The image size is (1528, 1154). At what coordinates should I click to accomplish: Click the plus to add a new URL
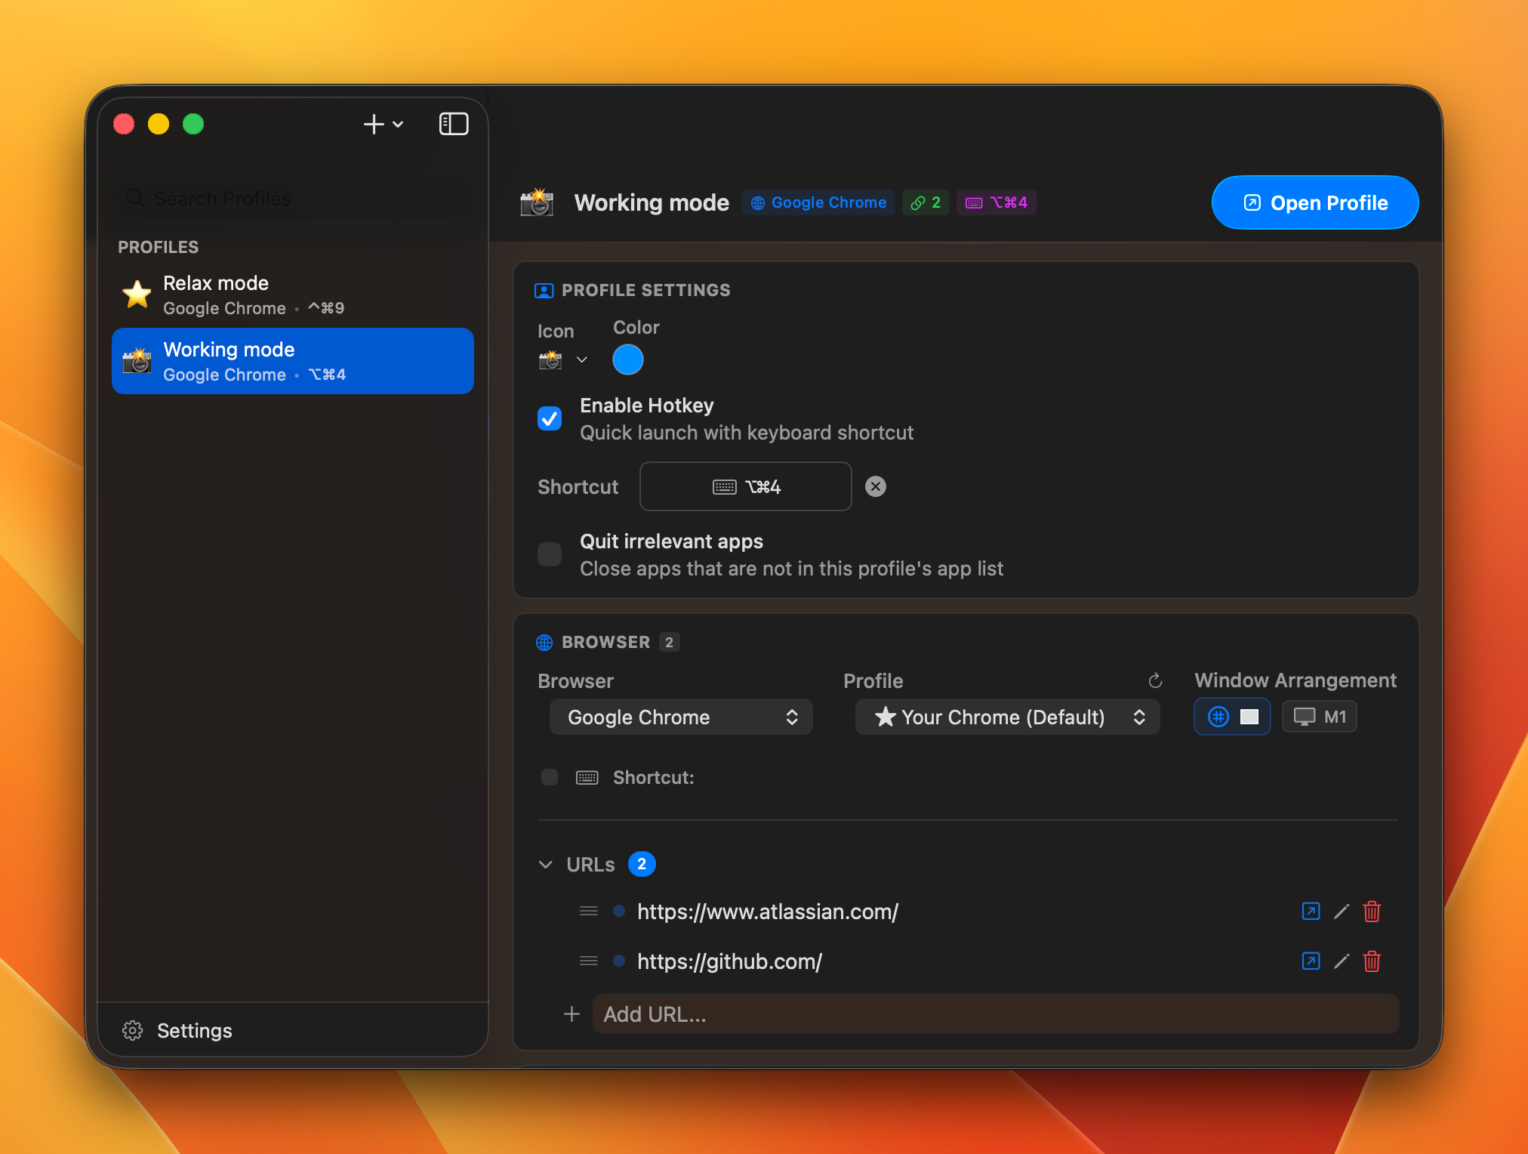[x=571, y=1014]
